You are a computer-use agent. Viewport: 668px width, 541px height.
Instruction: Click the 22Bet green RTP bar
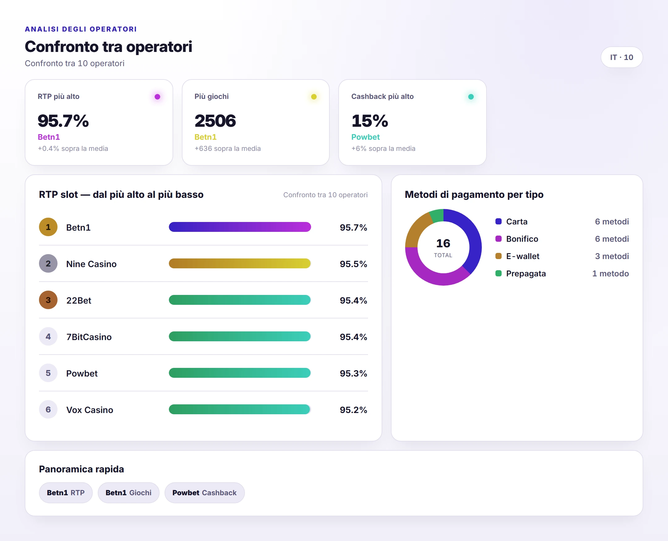click(240, 300)
